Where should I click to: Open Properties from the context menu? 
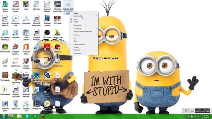pos(84,54)
